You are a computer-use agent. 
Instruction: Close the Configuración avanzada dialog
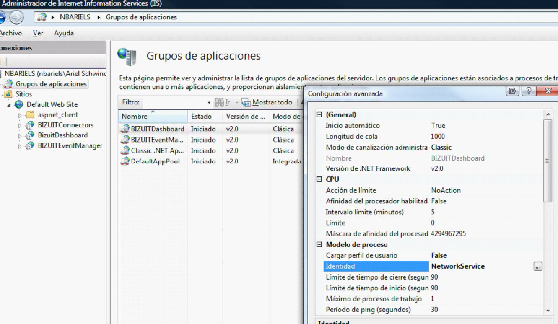548,91
